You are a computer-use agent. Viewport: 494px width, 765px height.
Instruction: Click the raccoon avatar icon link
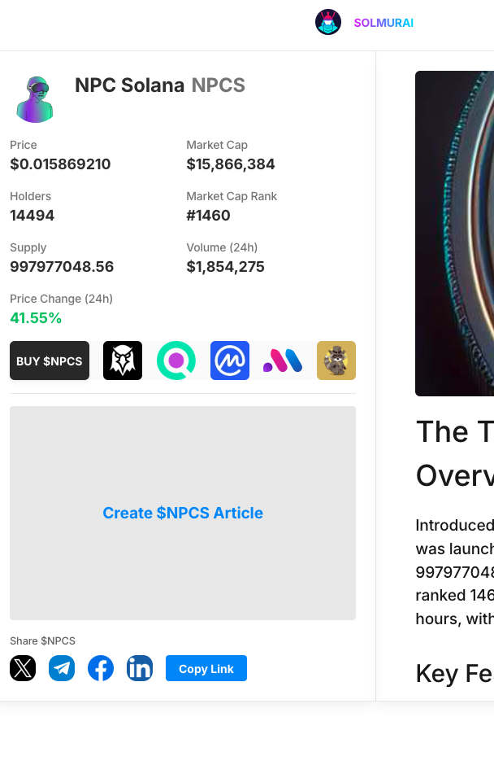pos(336,361)
